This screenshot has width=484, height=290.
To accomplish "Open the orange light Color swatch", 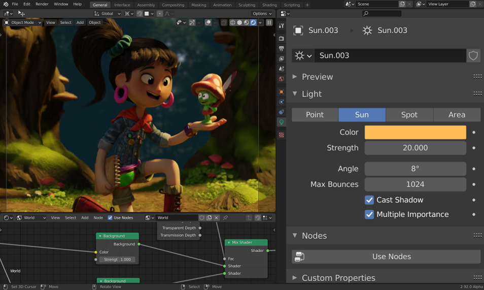I will click(415, 133).
